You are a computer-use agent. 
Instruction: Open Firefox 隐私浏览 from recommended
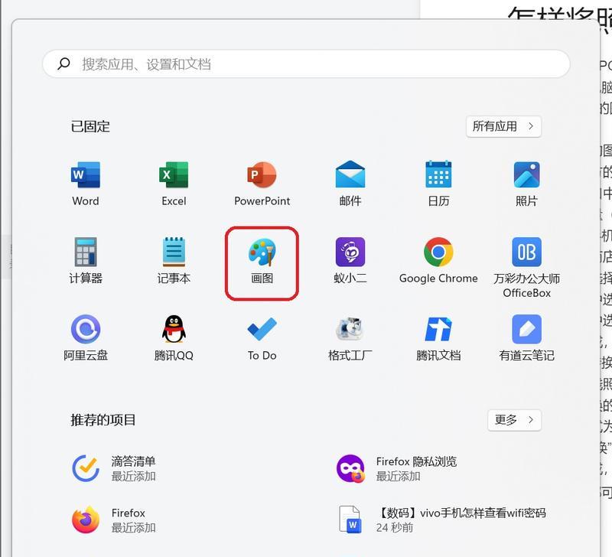[396, 468]
